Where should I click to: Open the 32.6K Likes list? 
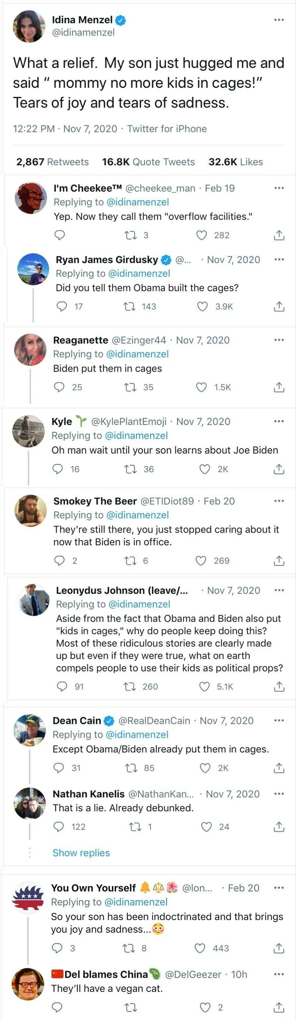236,162
